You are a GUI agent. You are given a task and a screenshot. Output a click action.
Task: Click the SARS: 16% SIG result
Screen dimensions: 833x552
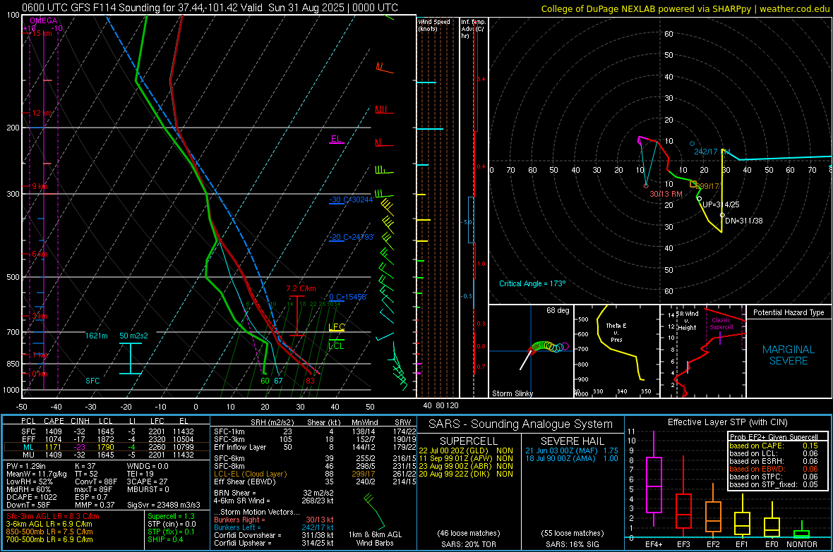[x=572, y=544]
